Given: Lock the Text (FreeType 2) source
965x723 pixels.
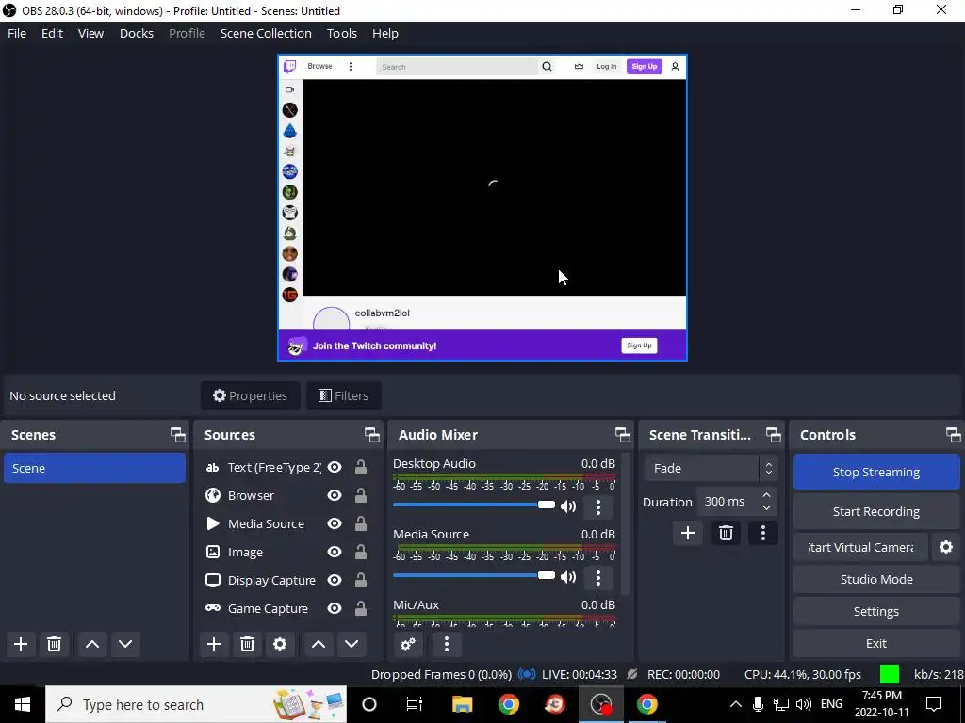Looking at the screenshot, I should click(x=361, y=467).
